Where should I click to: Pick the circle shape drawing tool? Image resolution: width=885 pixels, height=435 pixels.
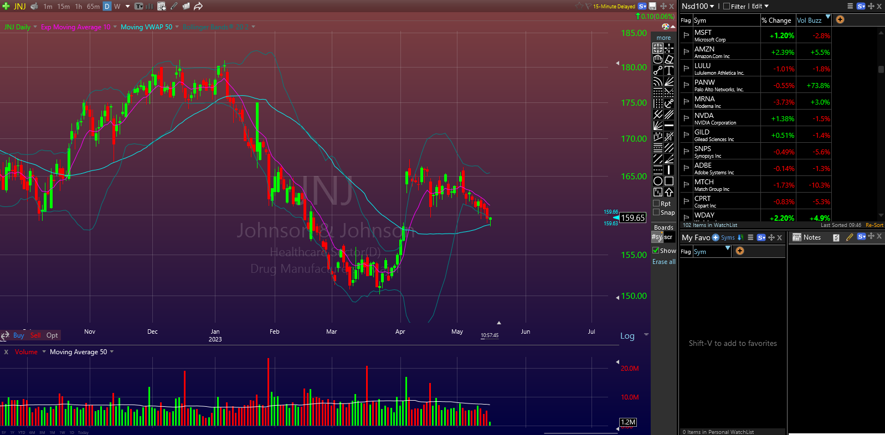click(657, 181)
